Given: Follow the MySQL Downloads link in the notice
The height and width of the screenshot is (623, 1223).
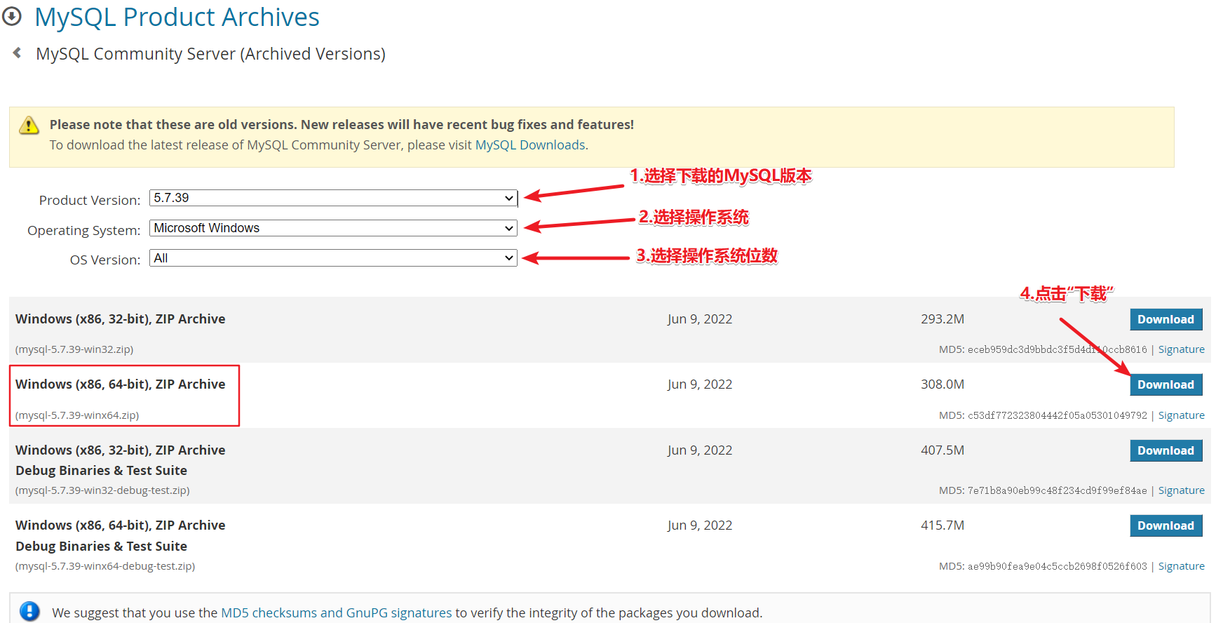Looking at the screenshot, I should coord(530,145).
